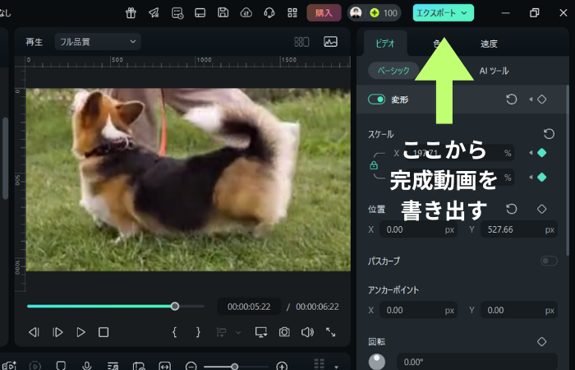The height and width of the screenshot is (370, 575).
Task: Click the 位置 X 0.00 field
Action: (418, 229)
